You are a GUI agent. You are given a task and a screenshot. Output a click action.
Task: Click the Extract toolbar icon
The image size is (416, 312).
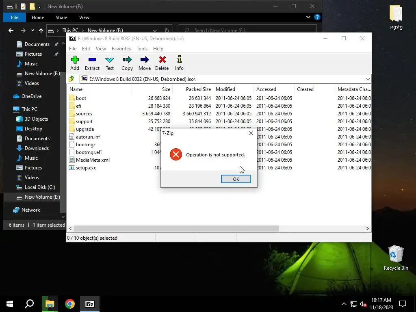[x=92, y=63]
